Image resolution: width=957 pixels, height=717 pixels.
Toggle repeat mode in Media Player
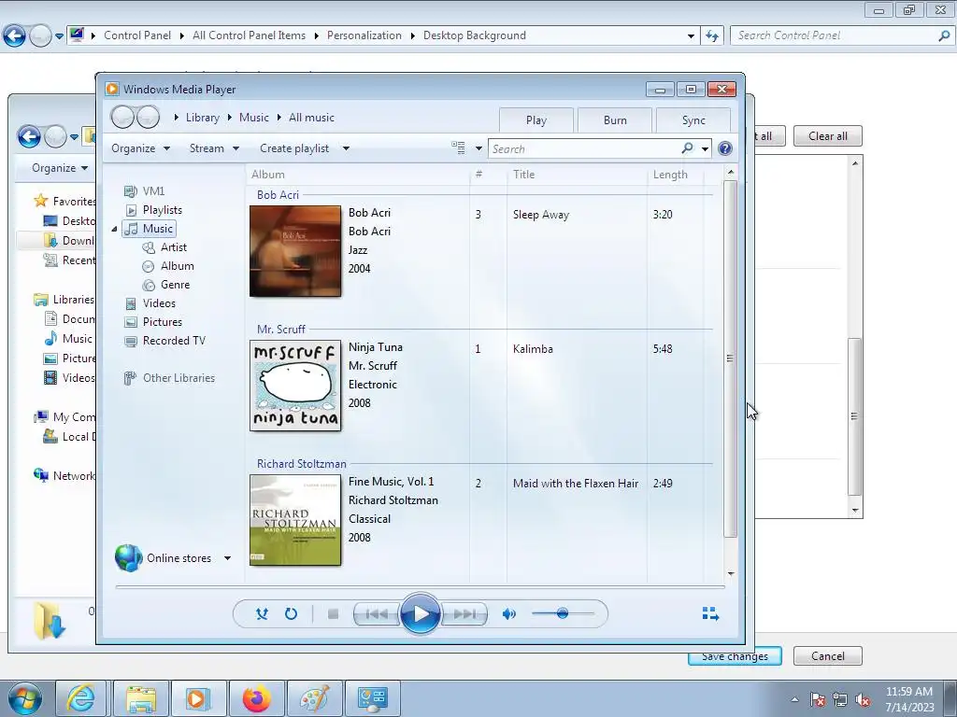292,614
